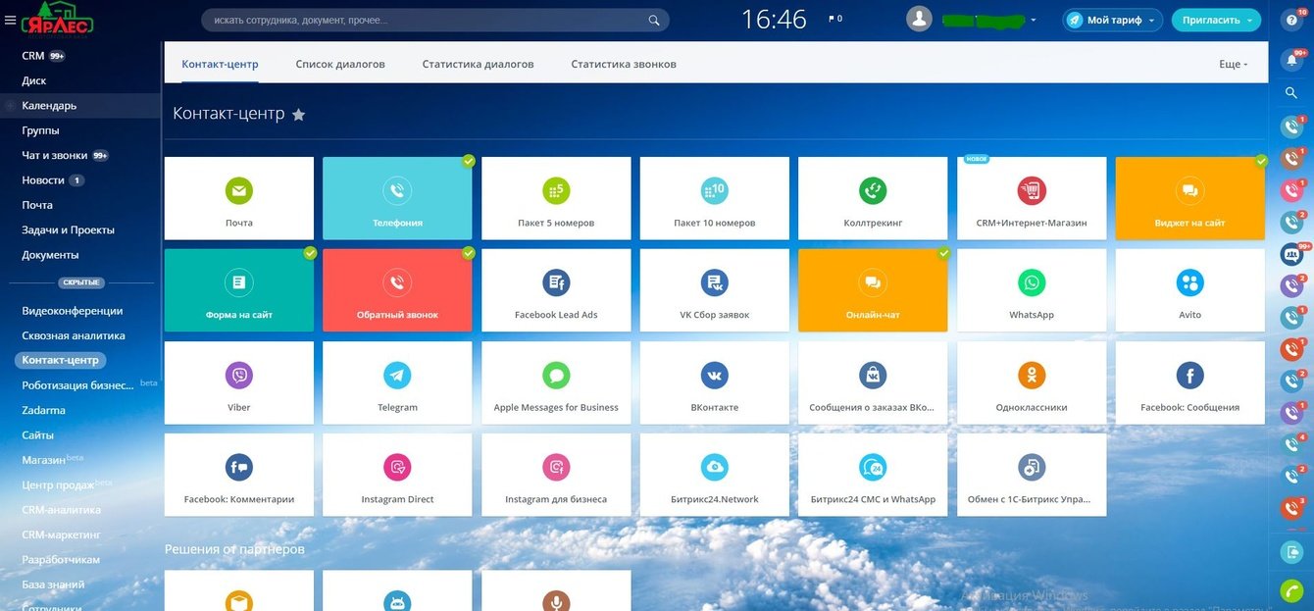
Task: Open notifications bell in right panel
Action: pos(1291,60)
